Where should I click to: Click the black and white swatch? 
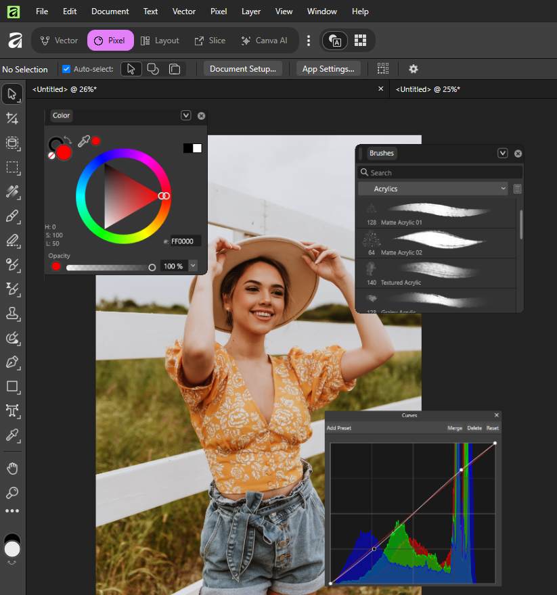pos(193,148)
